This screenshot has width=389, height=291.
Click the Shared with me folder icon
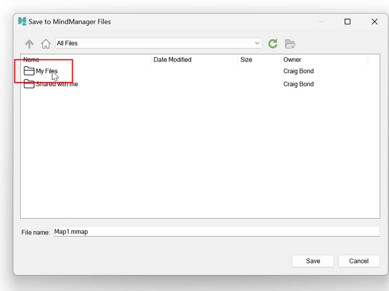coord(29,84)
